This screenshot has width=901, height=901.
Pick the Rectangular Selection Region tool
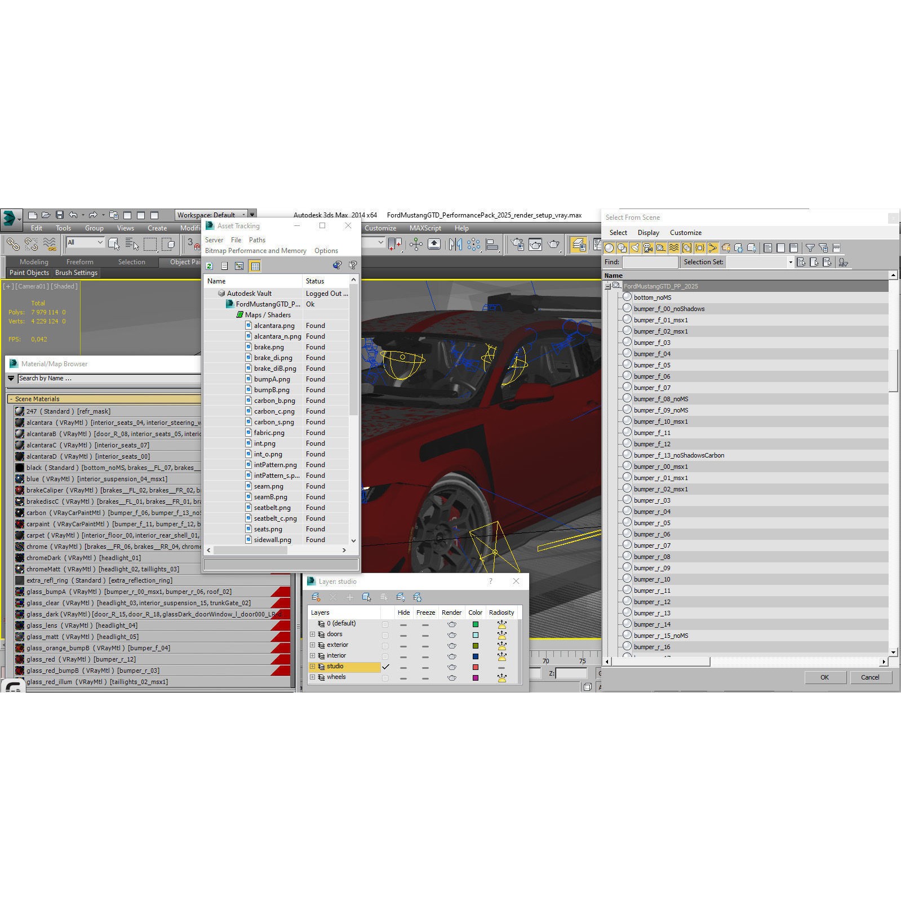[150, 244]
